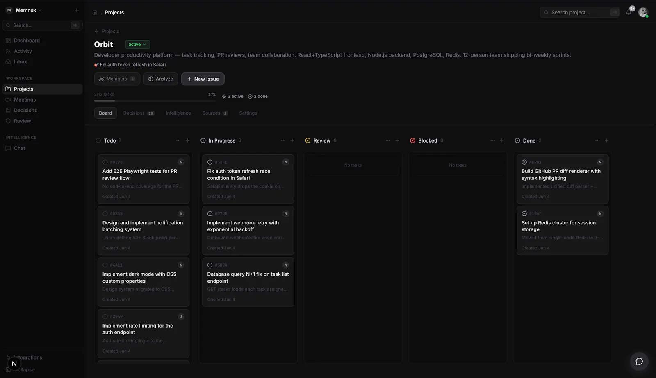Switch to the Decisions tab
The height and width of the screenshot is (378, 656).
pyautogui.click(x=139, y=113)
